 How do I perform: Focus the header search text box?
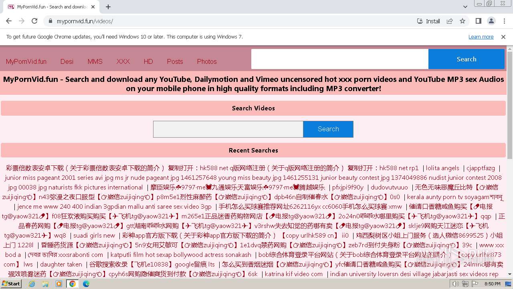[x=340, y=59]
